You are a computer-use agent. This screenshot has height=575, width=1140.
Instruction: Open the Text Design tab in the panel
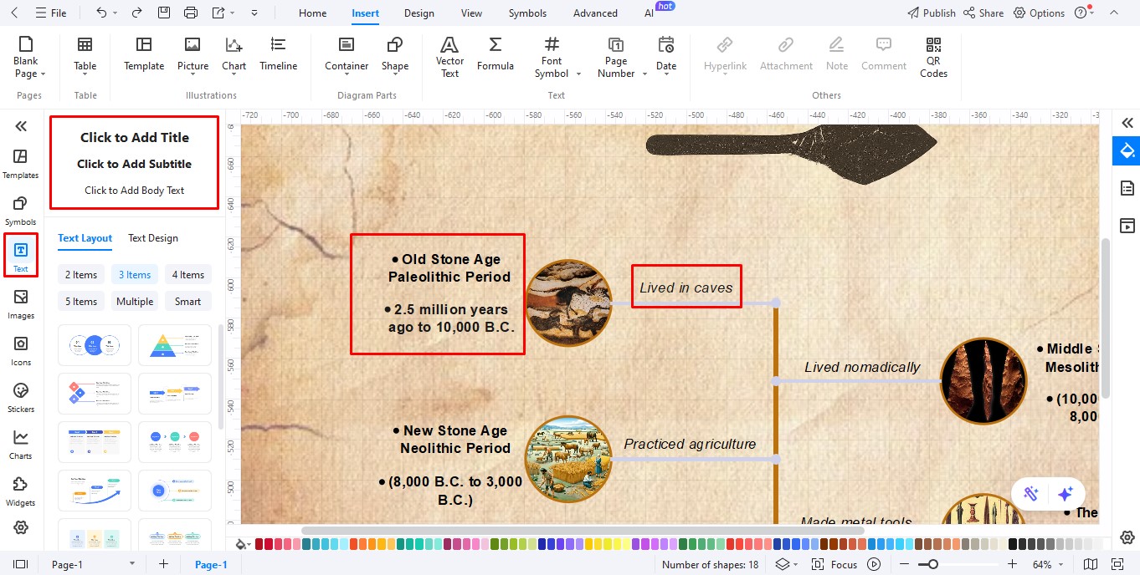(x=152, y=238)
